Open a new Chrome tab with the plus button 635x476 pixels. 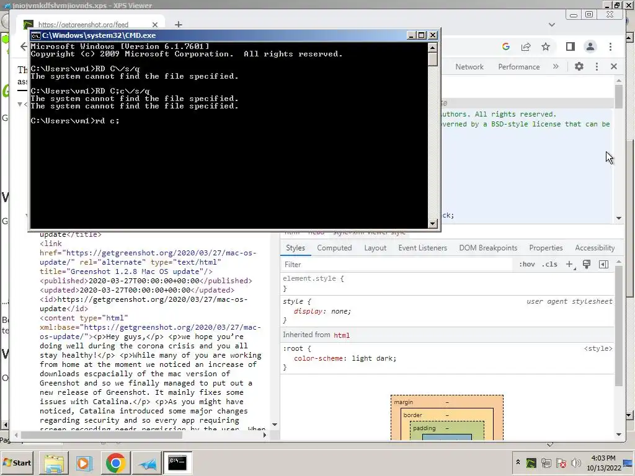coord(178,25)
